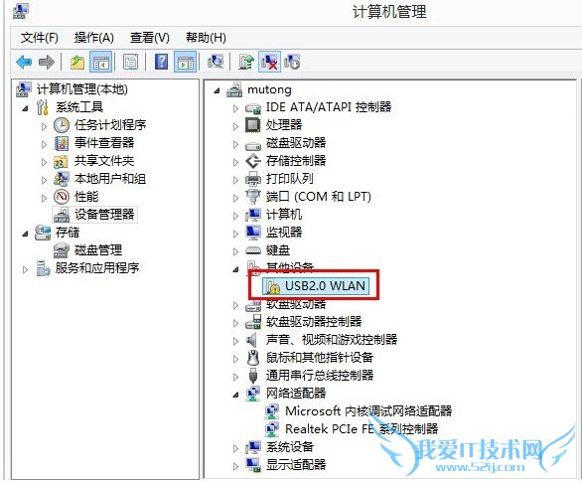582x482 pixels.
Task: Open the 查看(V) menu
Action: pos(150,38)
